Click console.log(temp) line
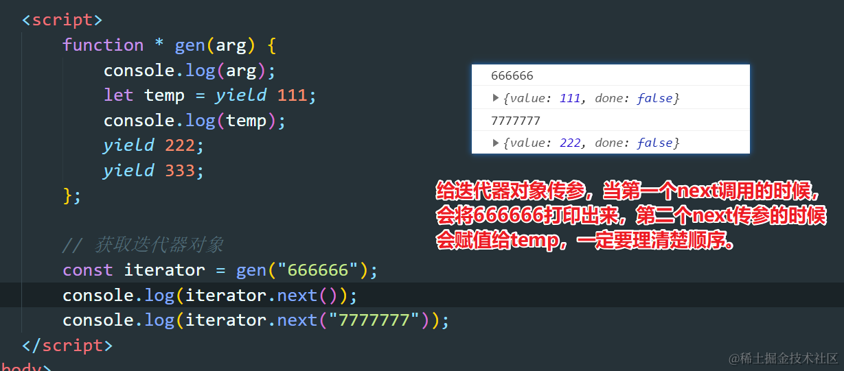Viewport: 844px width, 371px height. pyautogui.click(x=194, y=121)
